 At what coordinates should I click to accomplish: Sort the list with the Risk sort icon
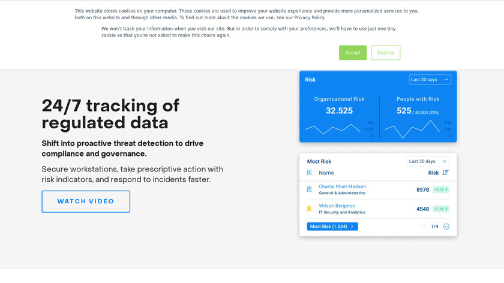(x=445, y=173)
